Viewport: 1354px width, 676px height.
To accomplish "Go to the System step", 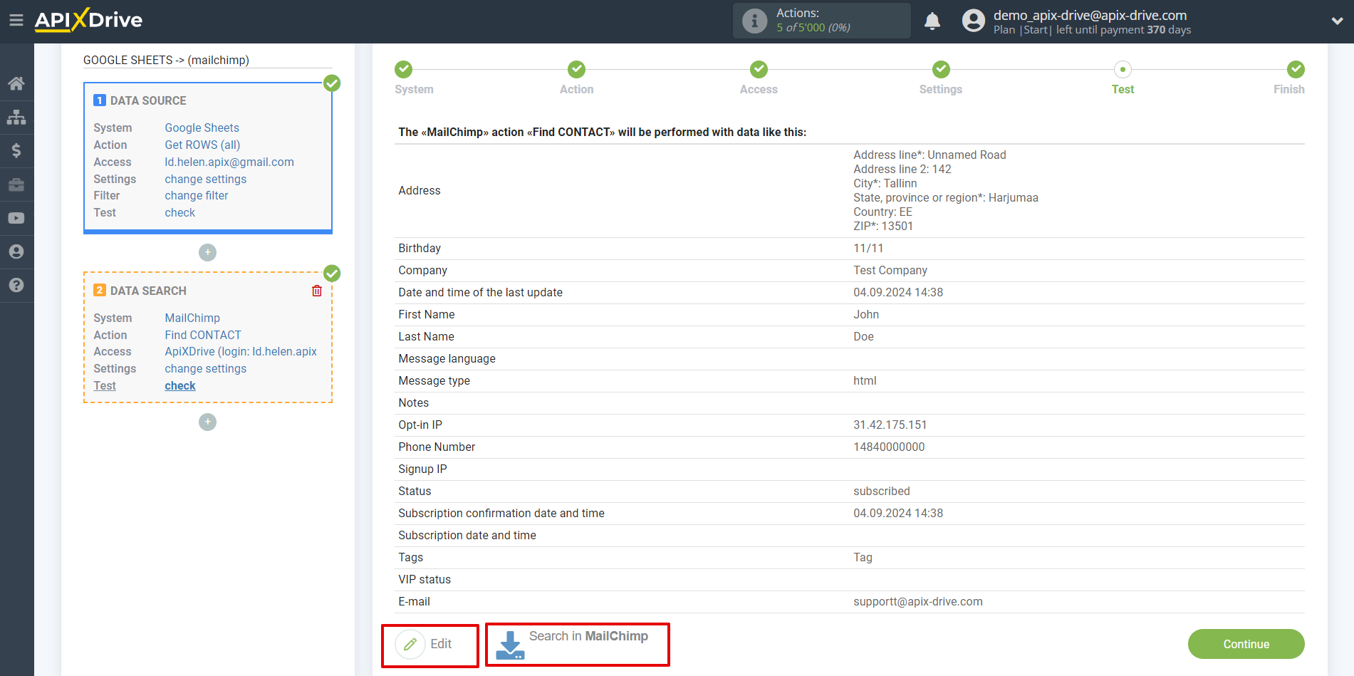I will coord(404,69).
